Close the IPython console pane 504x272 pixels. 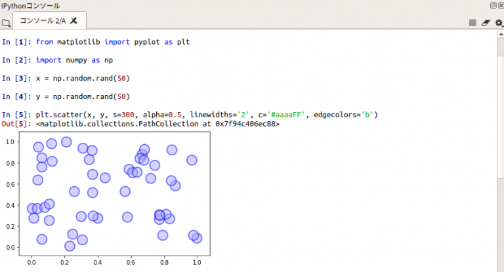click(500, 5)
